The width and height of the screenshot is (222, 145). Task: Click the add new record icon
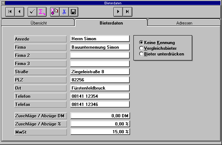coord(55,12)
